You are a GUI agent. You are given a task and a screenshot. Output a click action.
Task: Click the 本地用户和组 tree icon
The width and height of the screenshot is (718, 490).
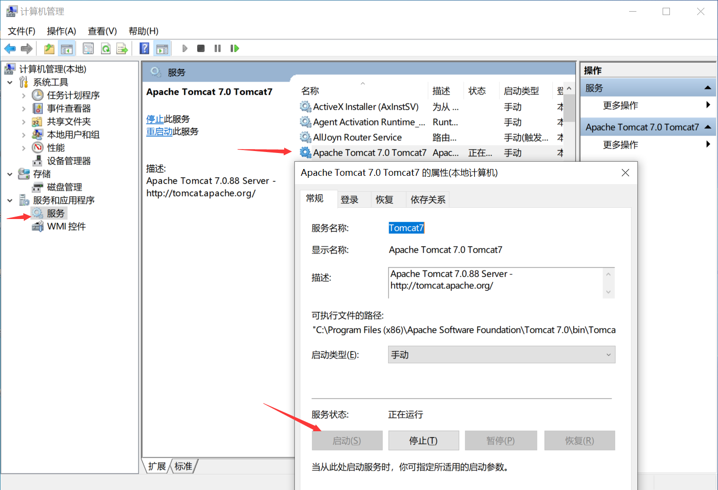(x=38, y=135)
